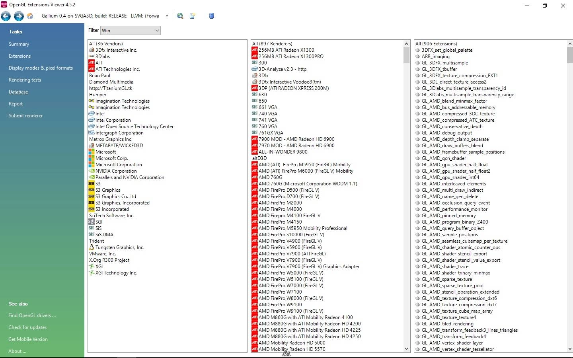
Task: Expand the Filter combo box showing Win
Action: 131,31
